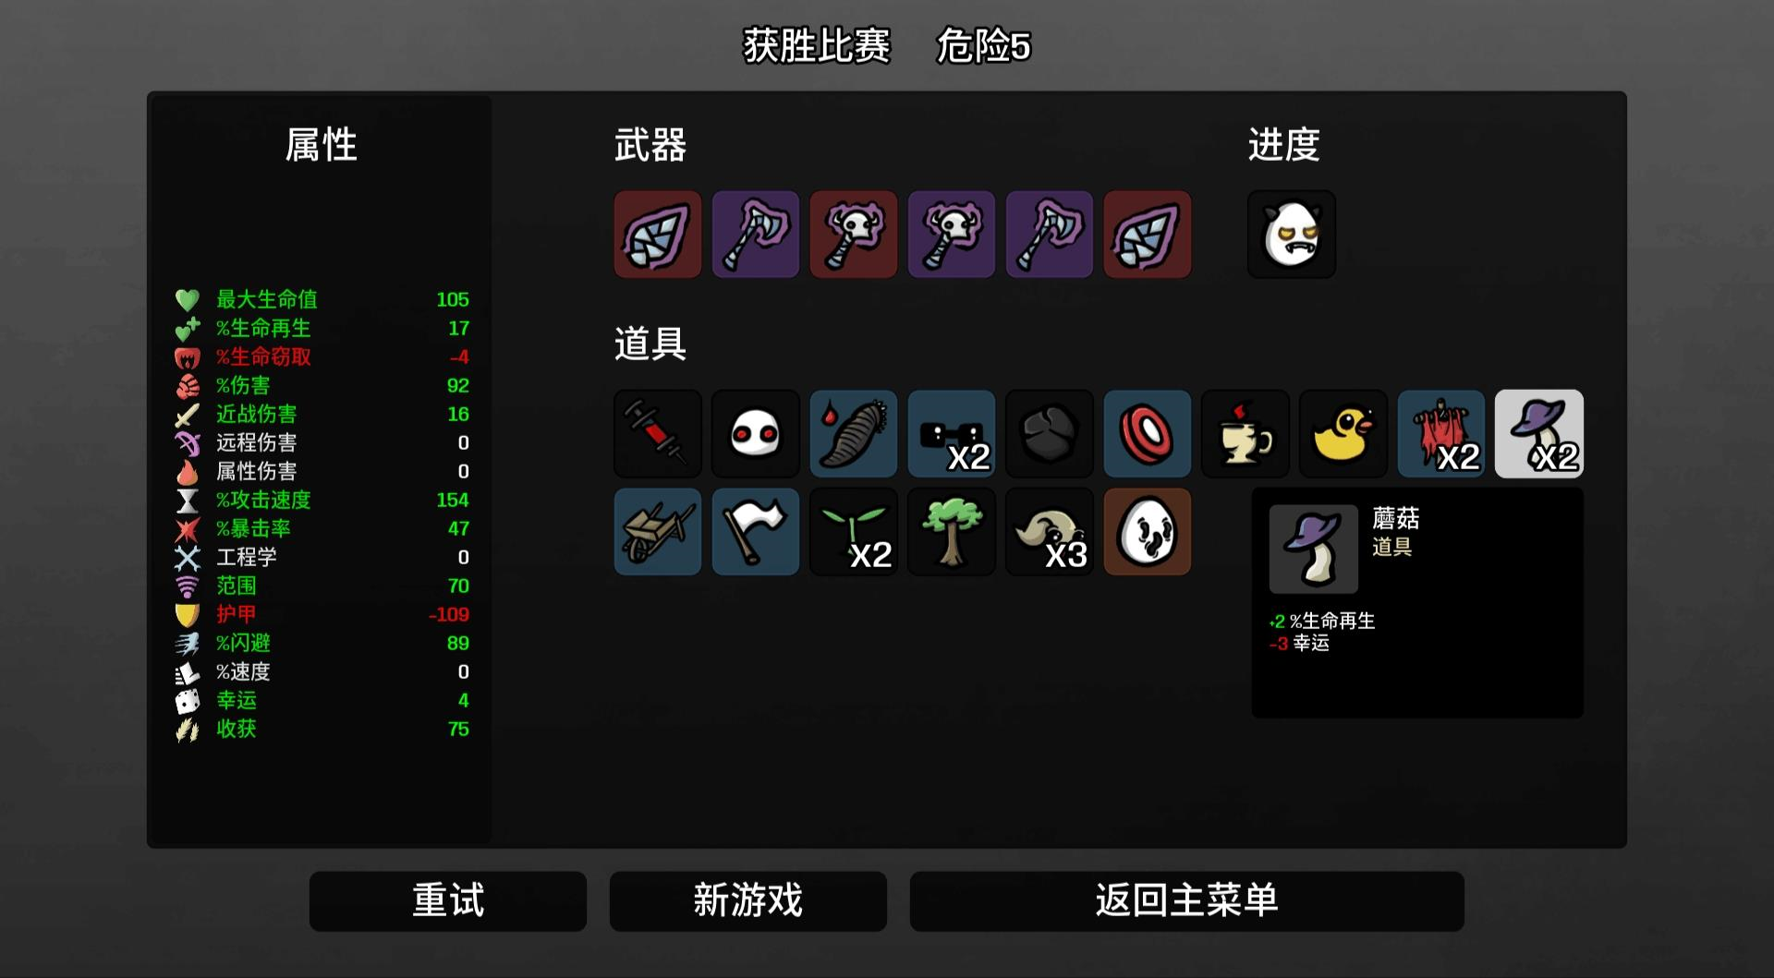Select the tree item icon
The image size is (1774, 978).
click(951, 532)
